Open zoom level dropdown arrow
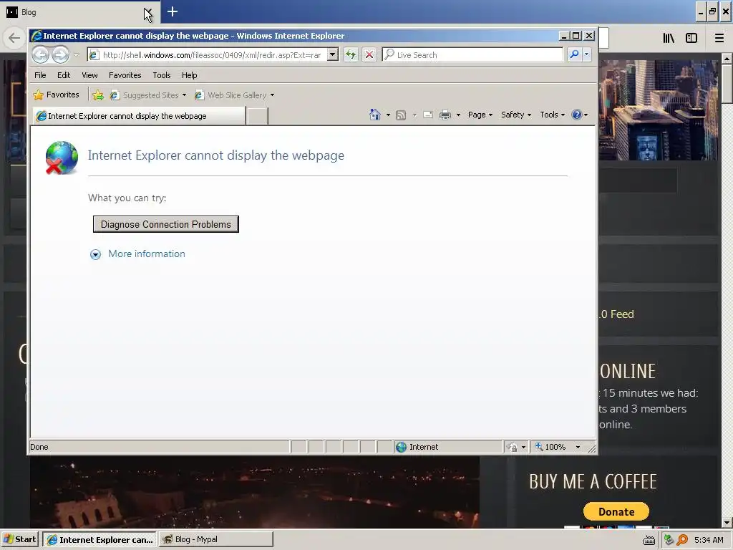The width and height of the screenshot is (733, 550). tap(578, 447)
